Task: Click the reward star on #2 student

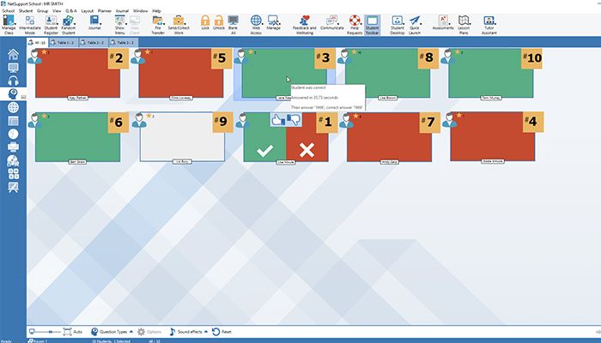Action: point(44,51)
